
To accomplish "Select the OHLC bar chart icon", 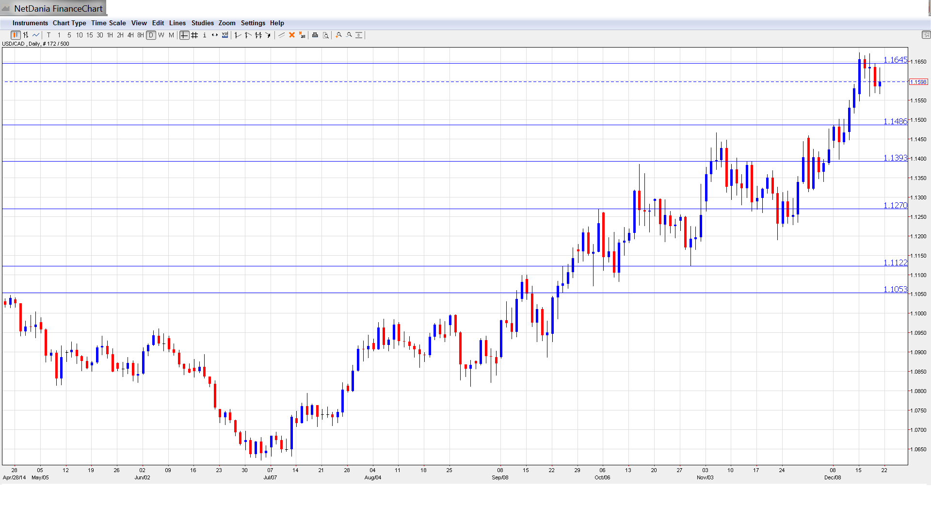I will tap(26, 35).
